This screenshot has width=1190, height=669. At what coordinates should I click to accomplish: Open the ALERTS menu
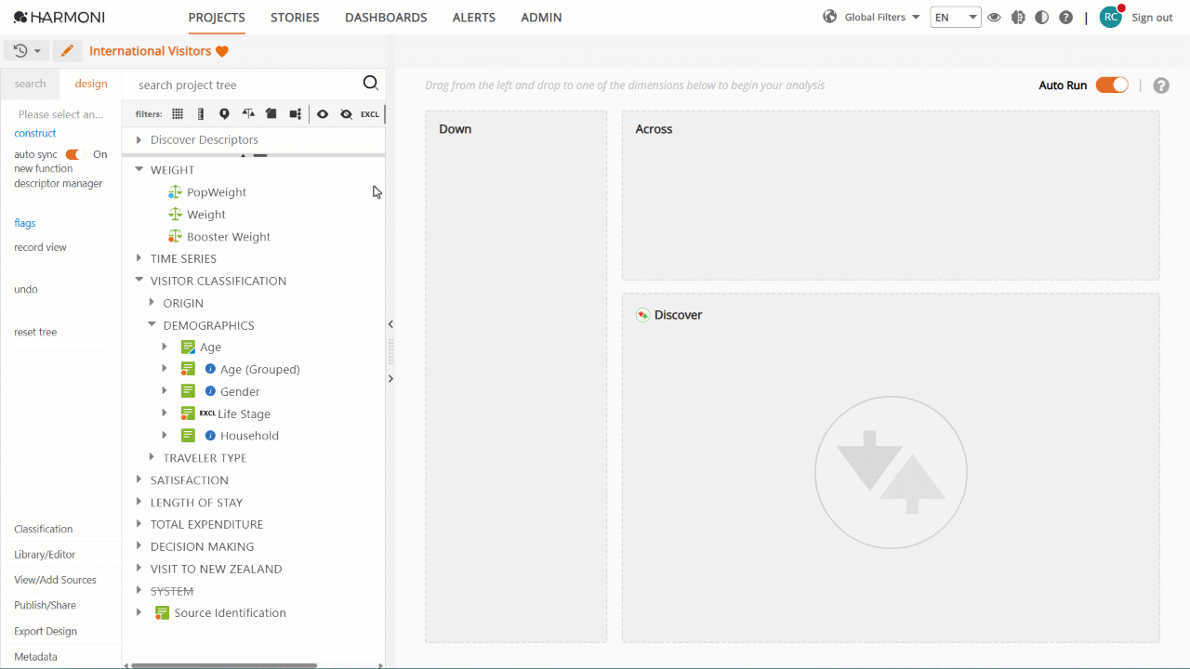pyautogui.click(x=474, y=17)
